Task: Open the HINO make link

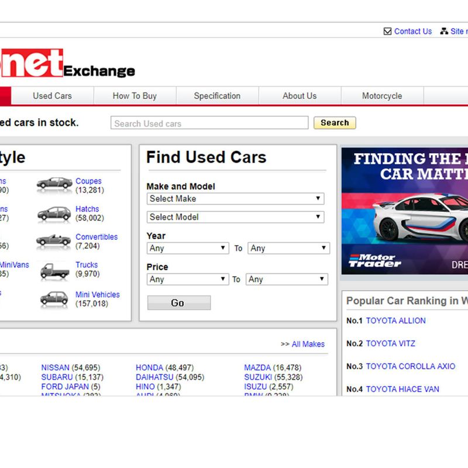Action: click(x=145, y=387)
